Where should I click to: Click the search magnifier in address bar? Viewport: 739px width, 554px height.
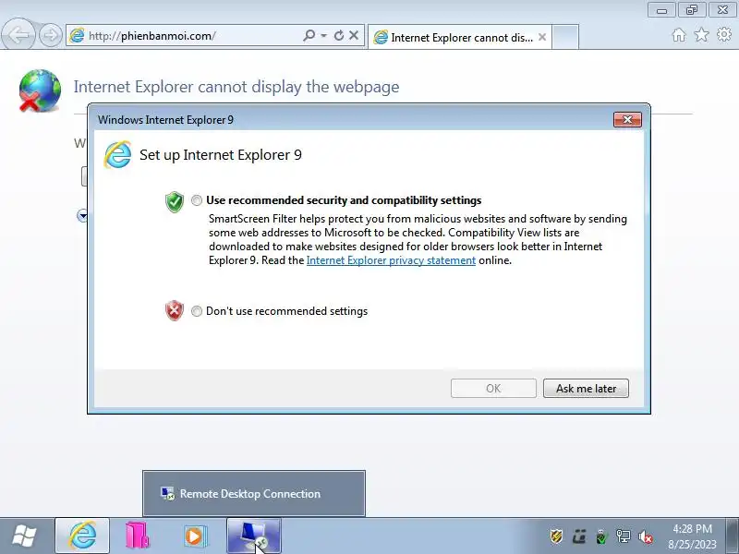[309, 35]
